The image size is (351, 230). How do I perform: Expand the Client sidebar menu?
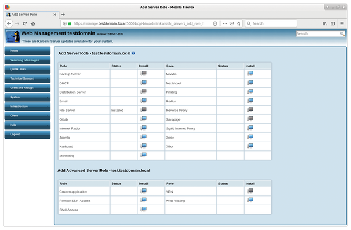coord(27,116)
